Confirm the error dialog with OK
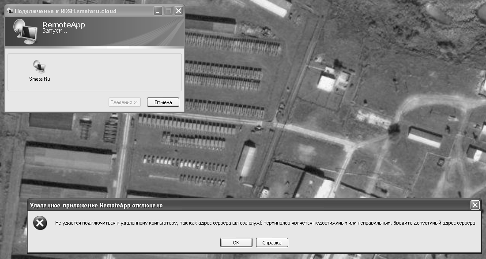 coord(236,243)
